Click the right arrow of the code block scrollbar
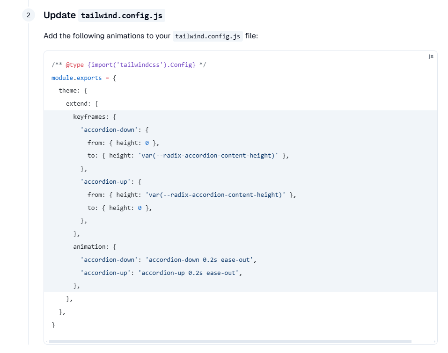 tap(434, 341)
